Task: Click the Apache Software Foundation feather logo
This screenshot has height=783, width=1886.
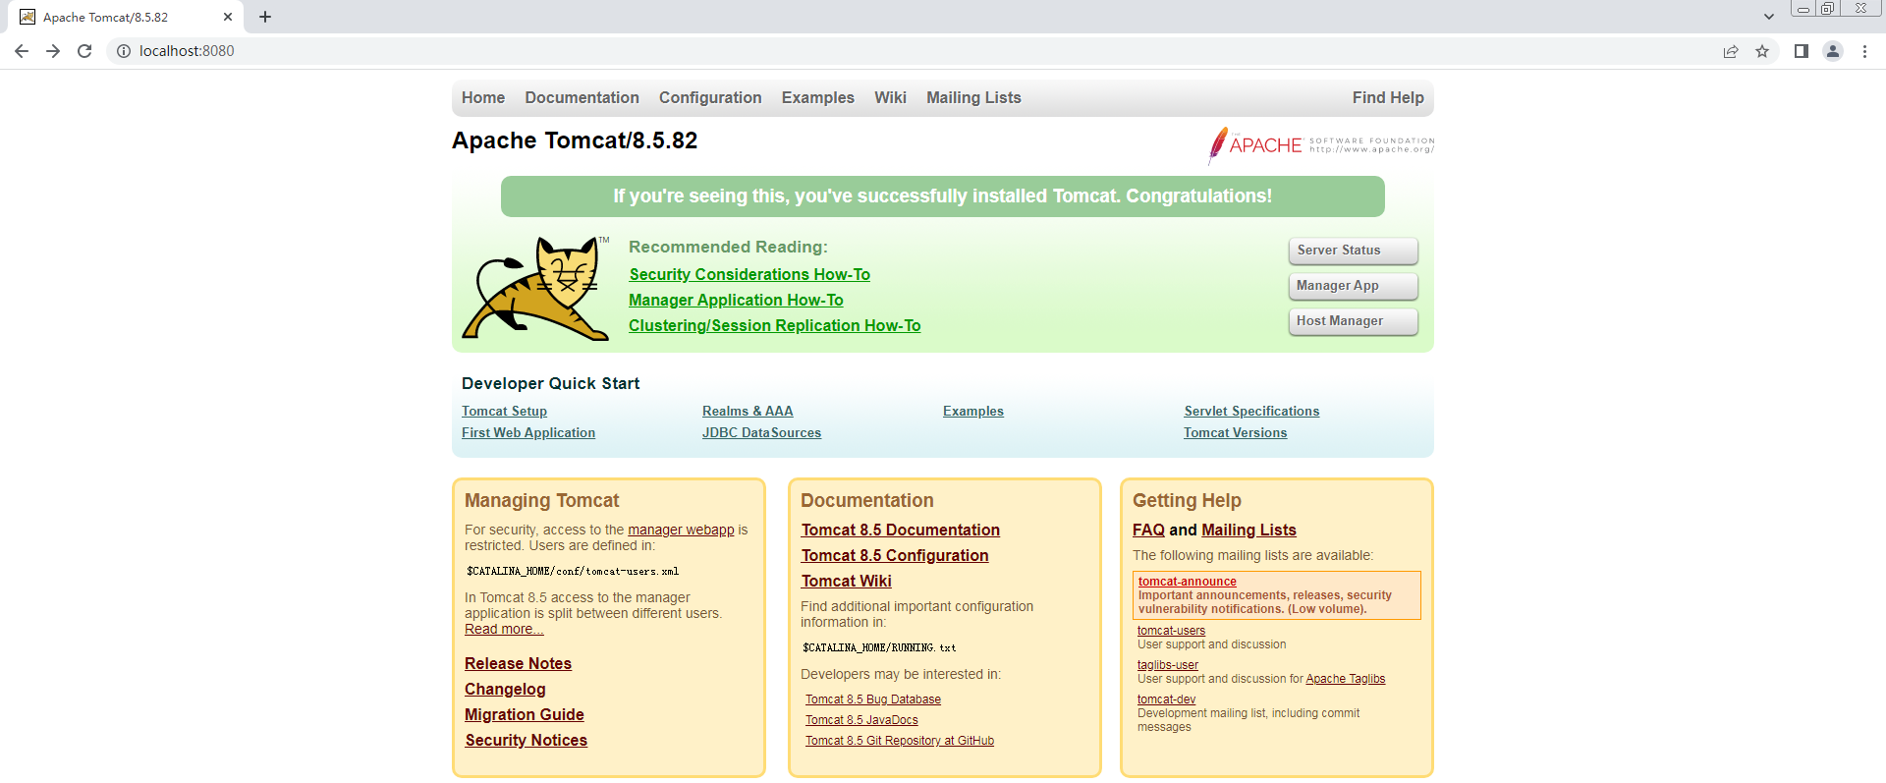Action: coord(1321,145)
